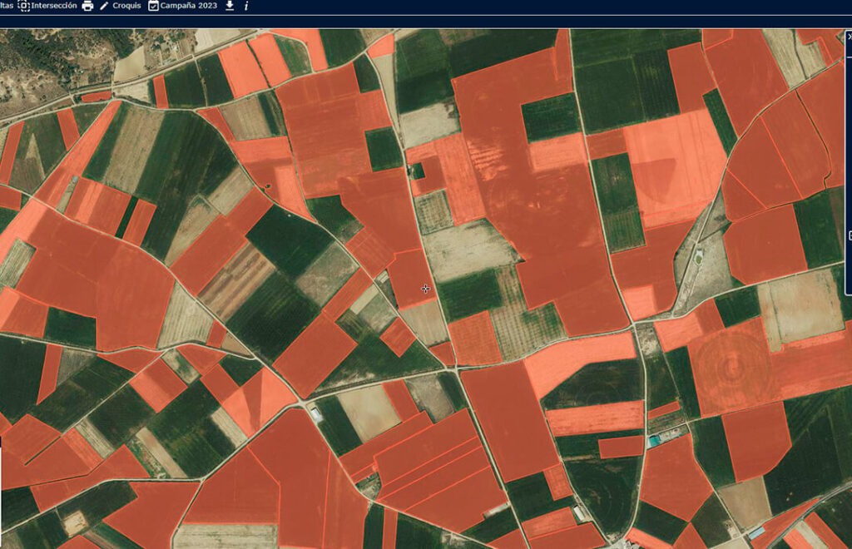Click the Campaña calendar check icon
Viewport: 852px width, 549px height.
tap(153, 6)
